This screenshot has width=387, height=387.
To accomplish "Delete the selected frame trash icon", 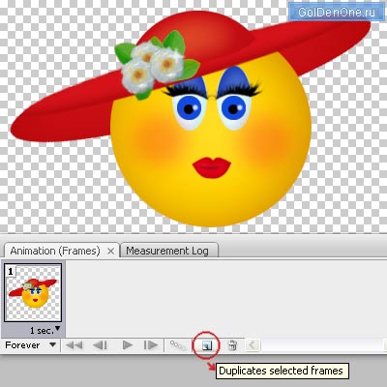I will (232, 345).
